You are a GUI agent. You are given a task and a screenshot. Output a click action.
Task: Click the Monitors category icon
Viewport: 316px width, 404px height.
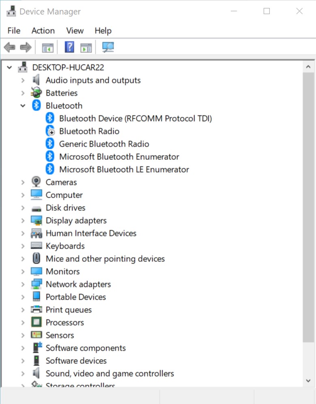click(36, 271)
